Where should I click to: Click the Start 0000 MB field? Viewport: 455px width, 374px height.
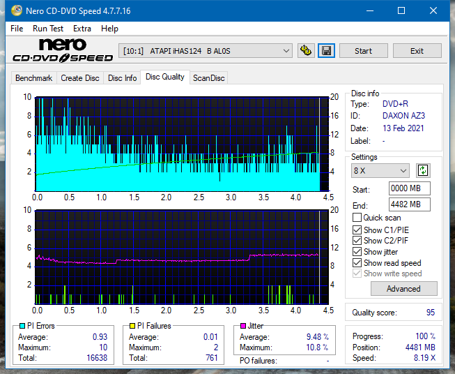pos(409,188)
